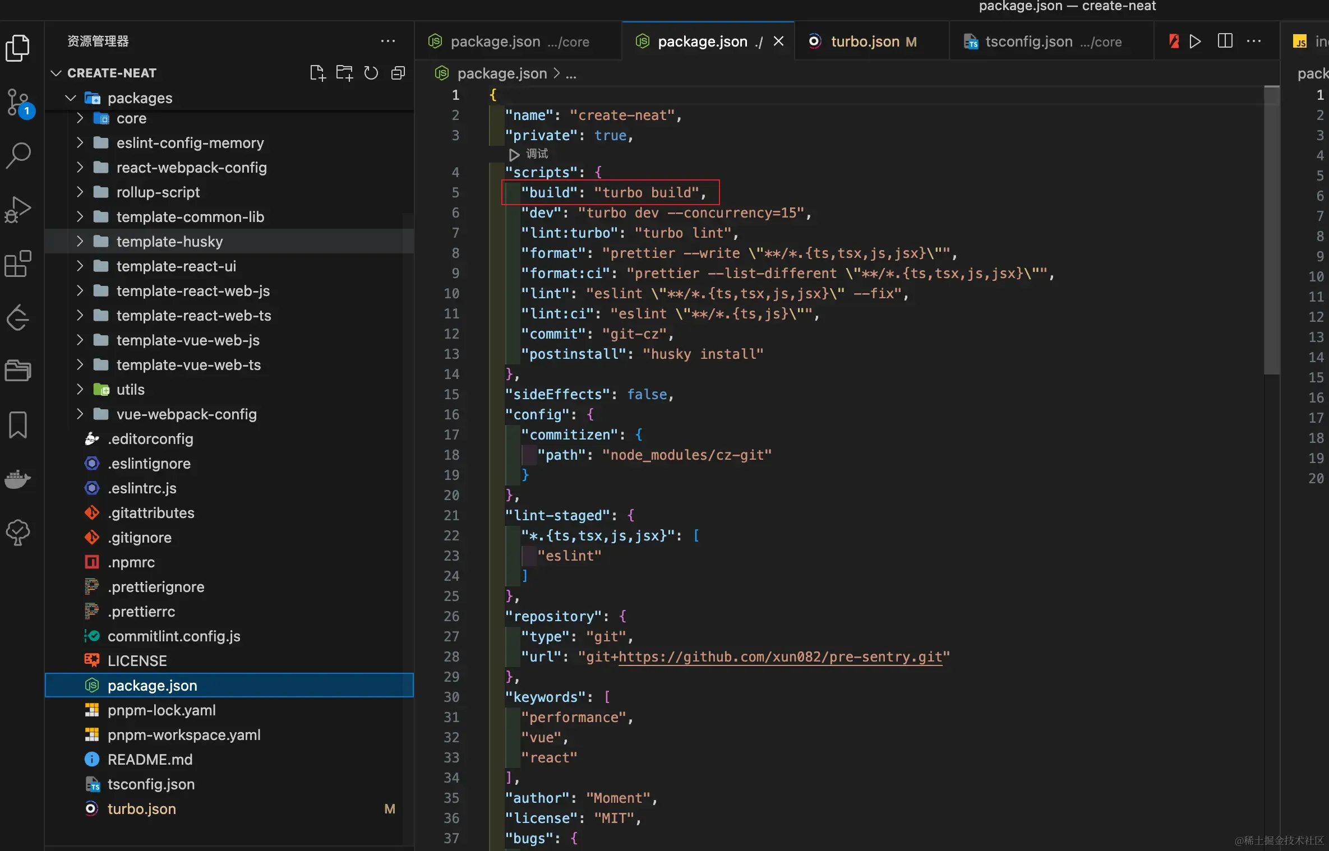Open README.md in explorer
This screenshot has height=851, width=1329.
[229, 760]
